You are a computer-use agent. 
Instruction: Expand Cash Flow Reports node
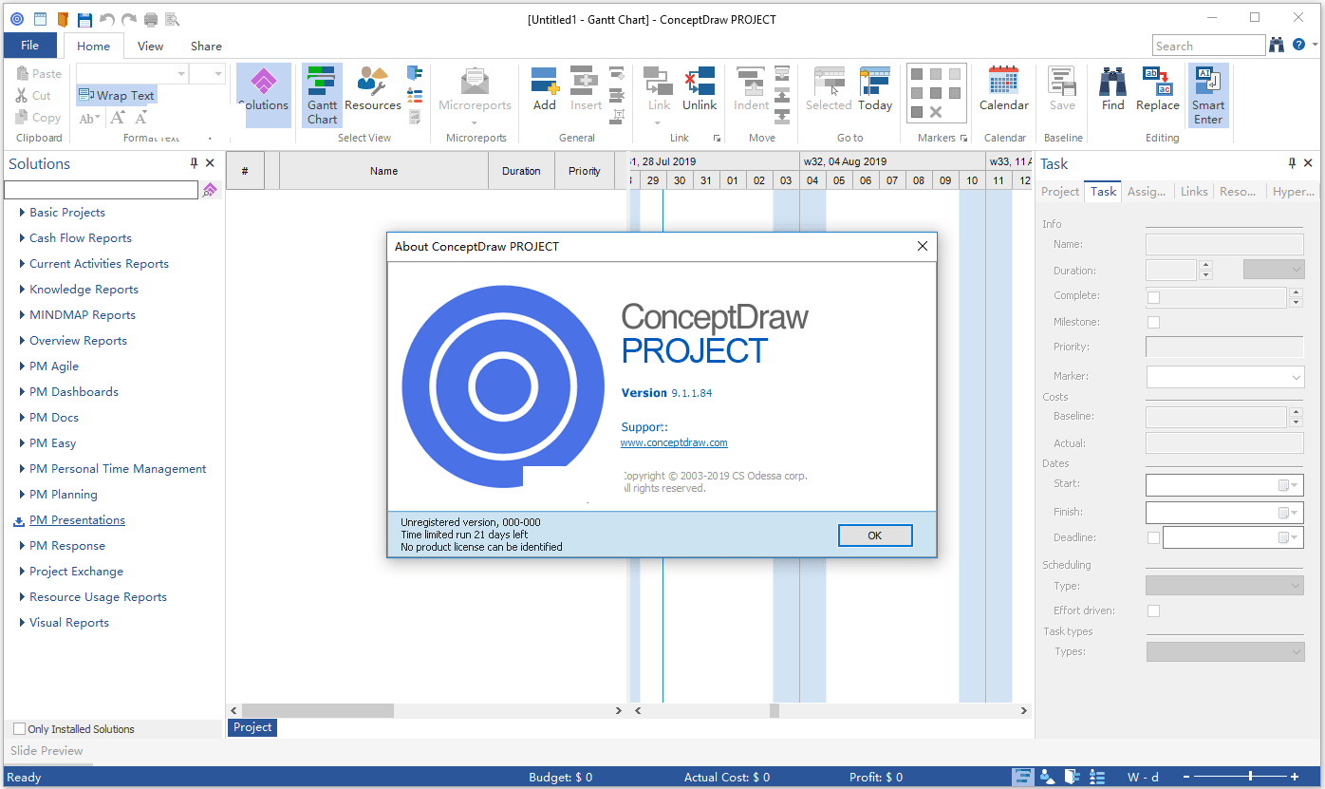tap(22, 238)
